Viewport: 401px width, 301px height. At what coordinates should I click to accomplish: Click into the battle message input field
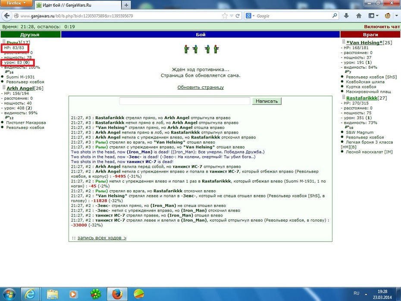185,101
